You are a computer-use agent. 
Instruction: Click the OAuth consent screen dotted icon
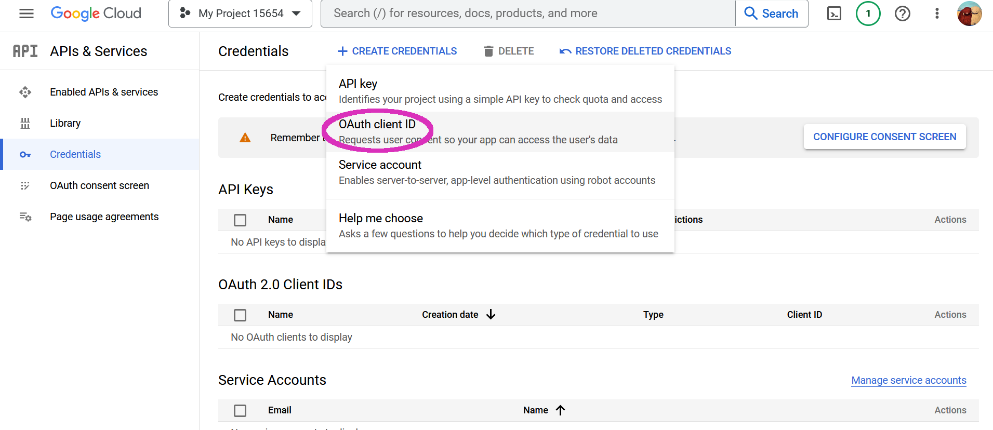(x=25, y=185)
